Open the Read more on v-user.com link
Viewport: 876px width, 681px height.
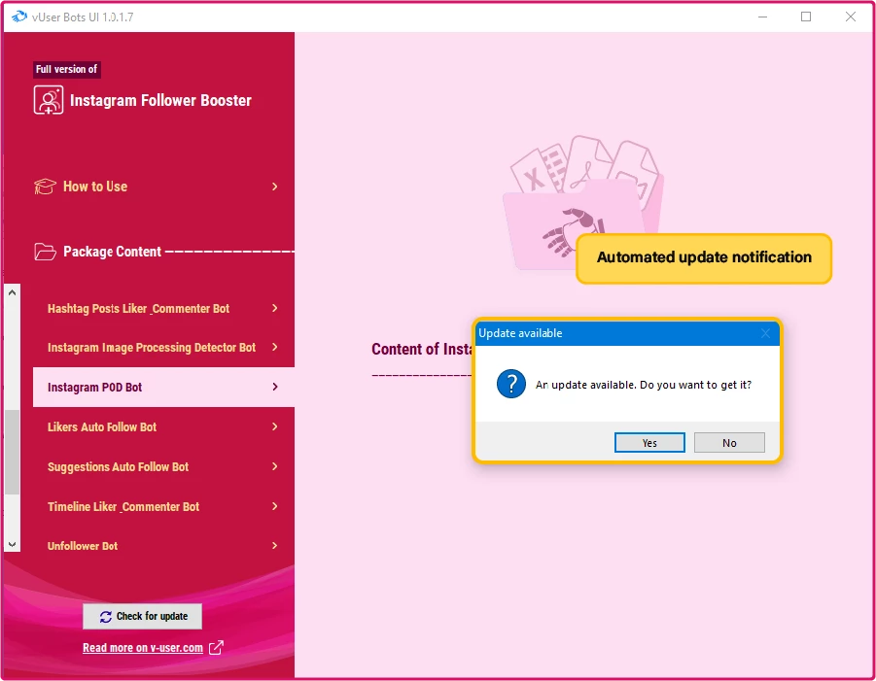coord(143,648)
